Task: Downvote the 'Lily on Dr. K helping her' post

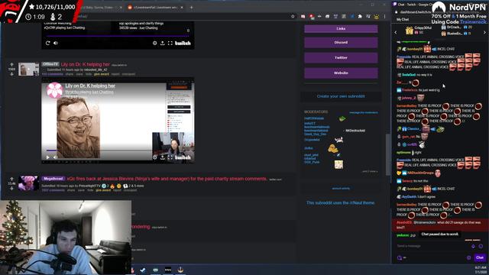Action: click(x=12, y=74)
